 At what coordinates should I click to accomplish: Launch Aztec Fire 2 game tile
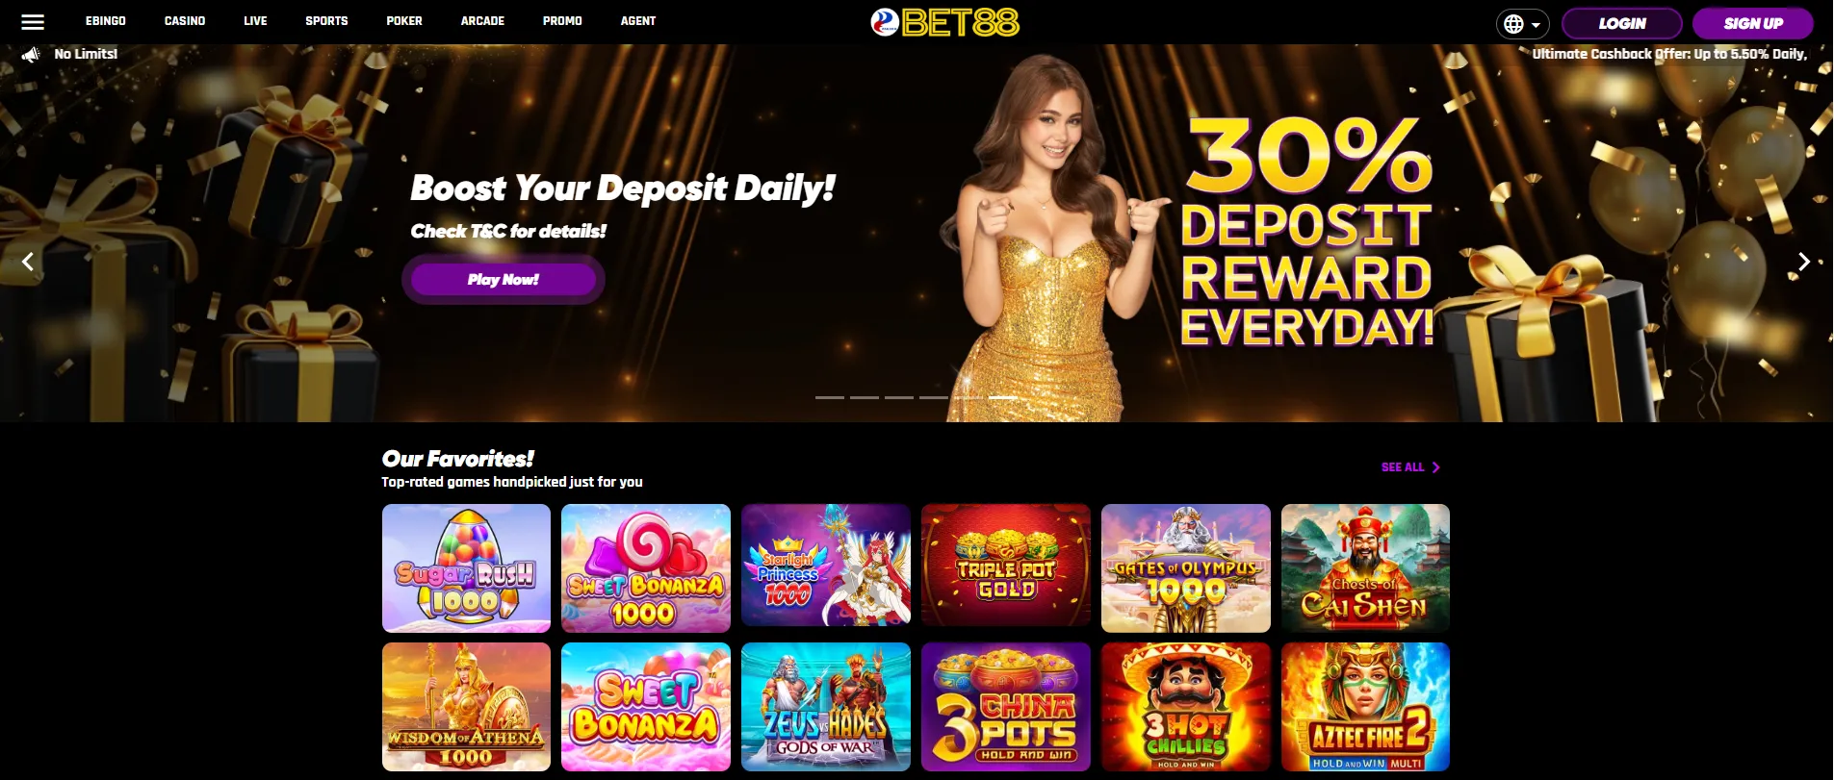pyautogui.click(x=1365, y=707)
